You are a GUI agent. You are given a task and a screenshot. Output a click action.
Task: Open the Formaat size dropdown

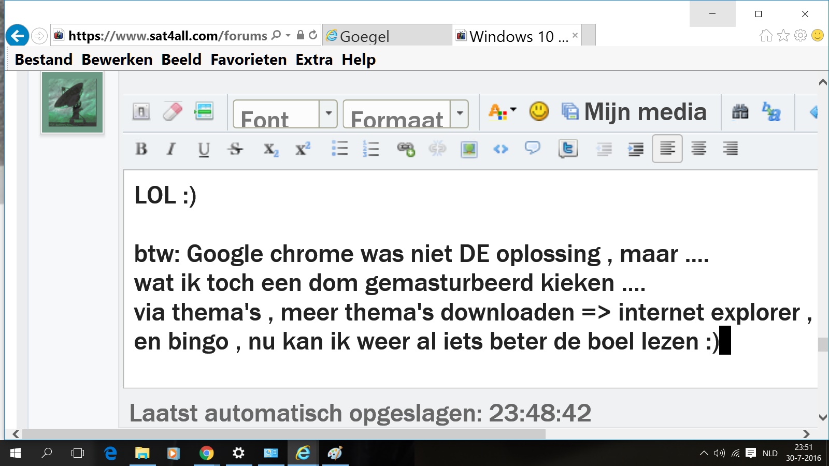[x=406, y=114]
